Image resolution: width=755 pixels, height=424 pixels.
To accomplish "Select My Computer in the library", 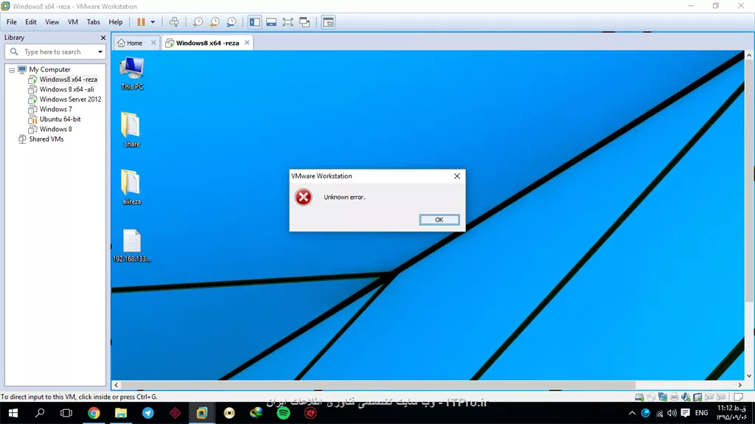I will (49, 69).
